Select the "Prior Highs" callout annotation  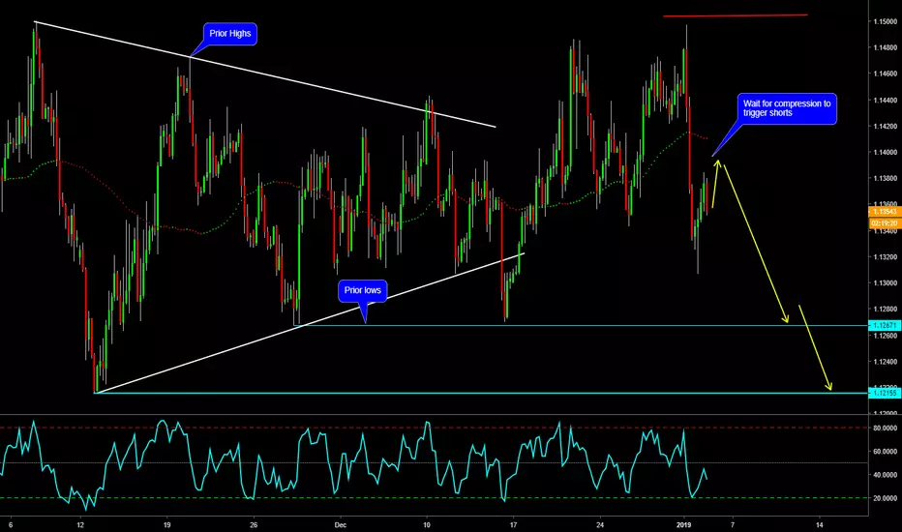(x=230, y=33)
